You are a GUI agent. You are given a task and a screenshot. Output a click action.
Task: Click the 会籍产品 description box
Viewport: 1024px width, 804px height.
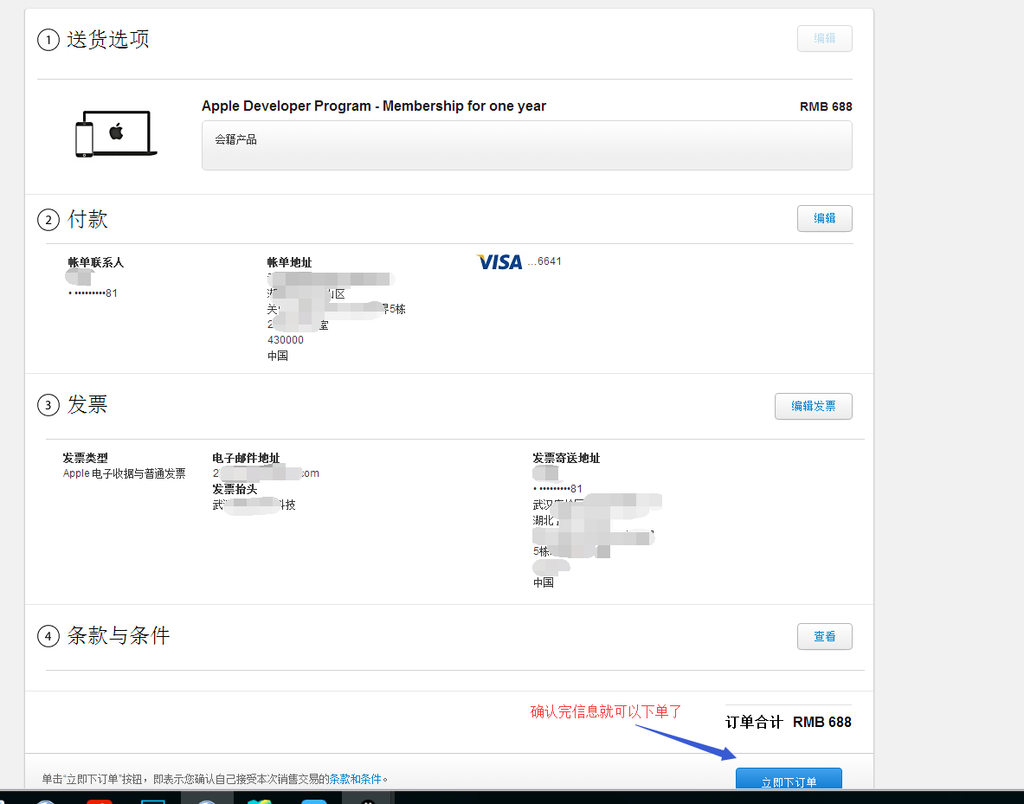coord(526,145)
